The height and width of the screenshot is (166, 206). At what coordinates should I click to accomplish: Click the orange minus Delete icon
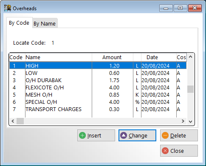(165, 135)
